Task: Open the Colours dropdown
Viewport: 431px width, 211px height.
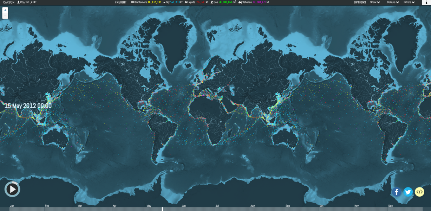Action: point(392,2)
